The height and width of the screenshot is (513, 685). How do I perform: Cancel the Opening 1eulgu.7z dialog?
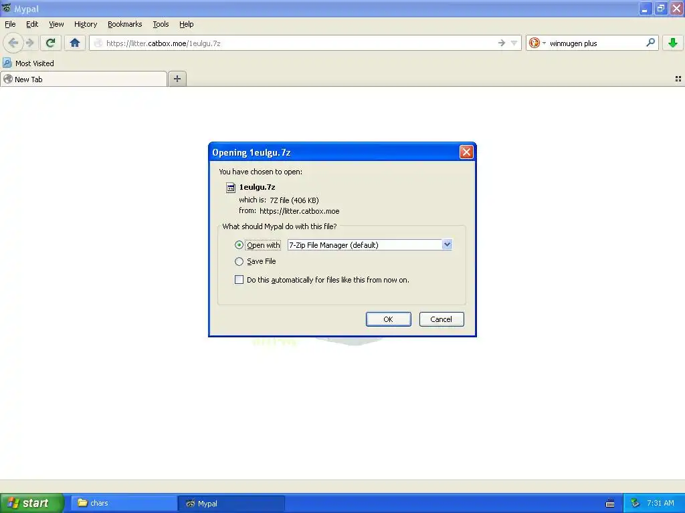point(442,319)
